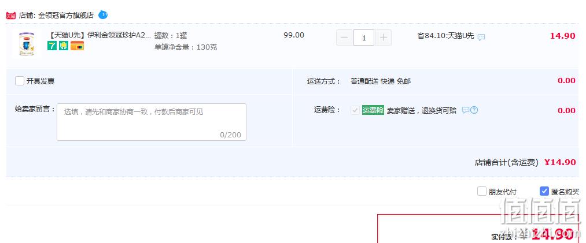Click the 罐数：1罐 spec text
The width and height of the screenshot is (586, 243).
click(171, 36)
